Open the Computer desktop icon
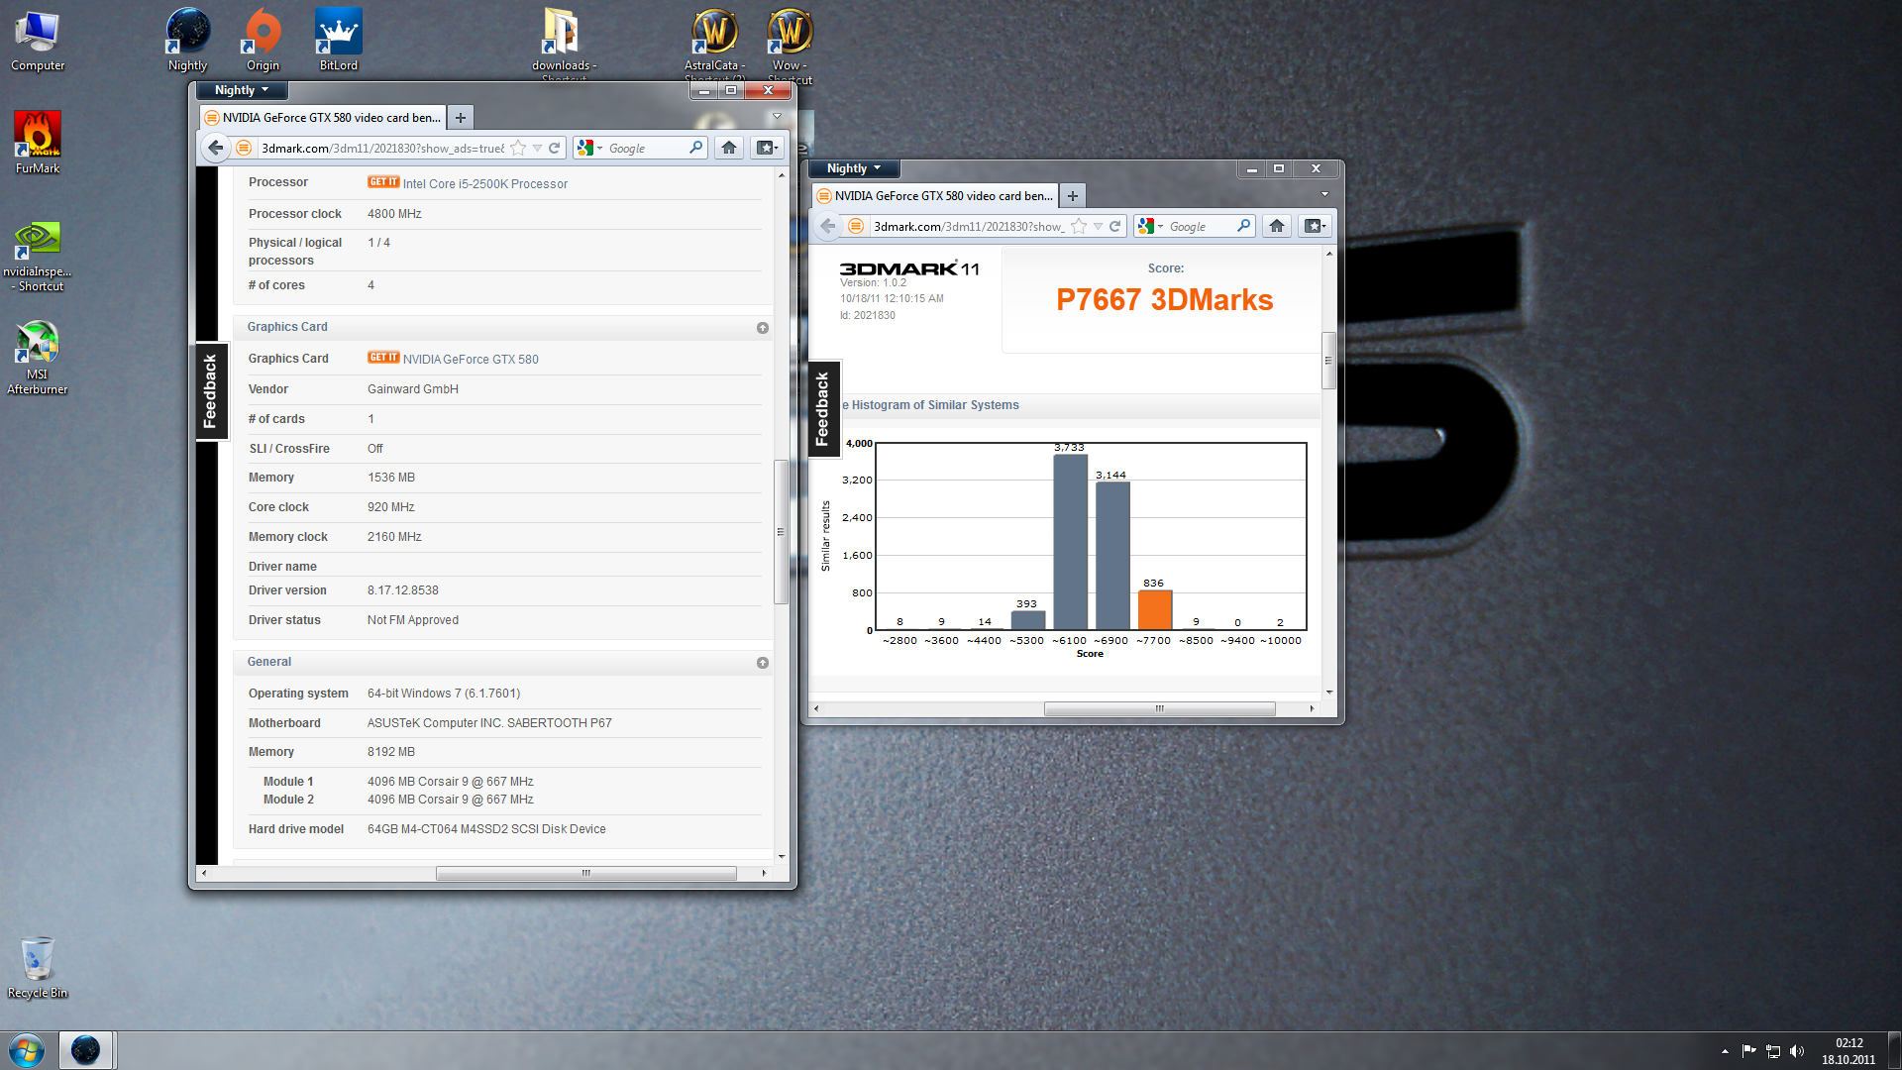This screenshot has width=1902, height=1070. point(38,40)
